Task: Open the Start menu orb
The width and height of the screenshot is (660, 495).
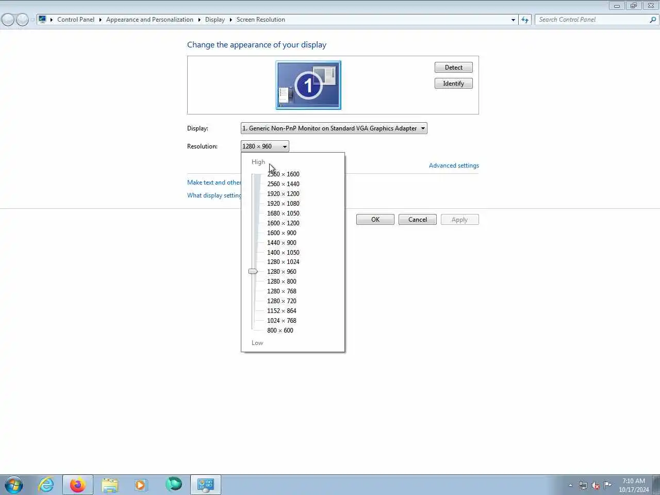Action: (x=14, y=485)
